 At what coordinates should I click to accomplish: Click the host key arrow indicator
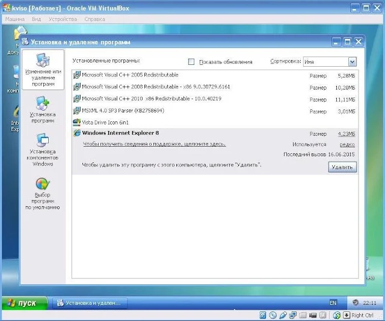coord(346,315)
